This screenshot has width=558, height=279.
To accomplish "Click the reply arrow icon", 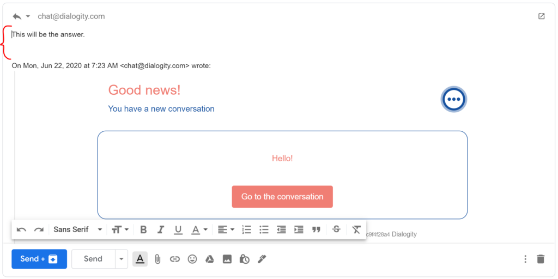I will [17, 16].
